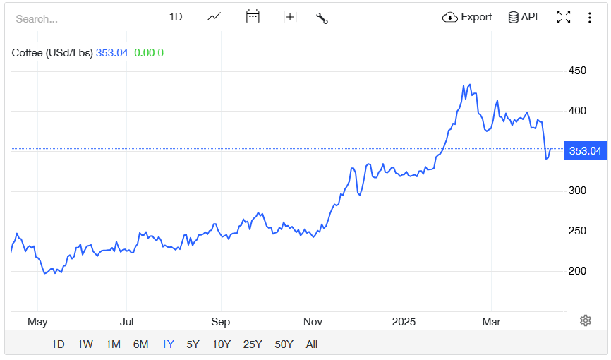The width and height of the screenshot is (611, 360).
Task: Show All historical data range
Action: (x=311, y=344)
